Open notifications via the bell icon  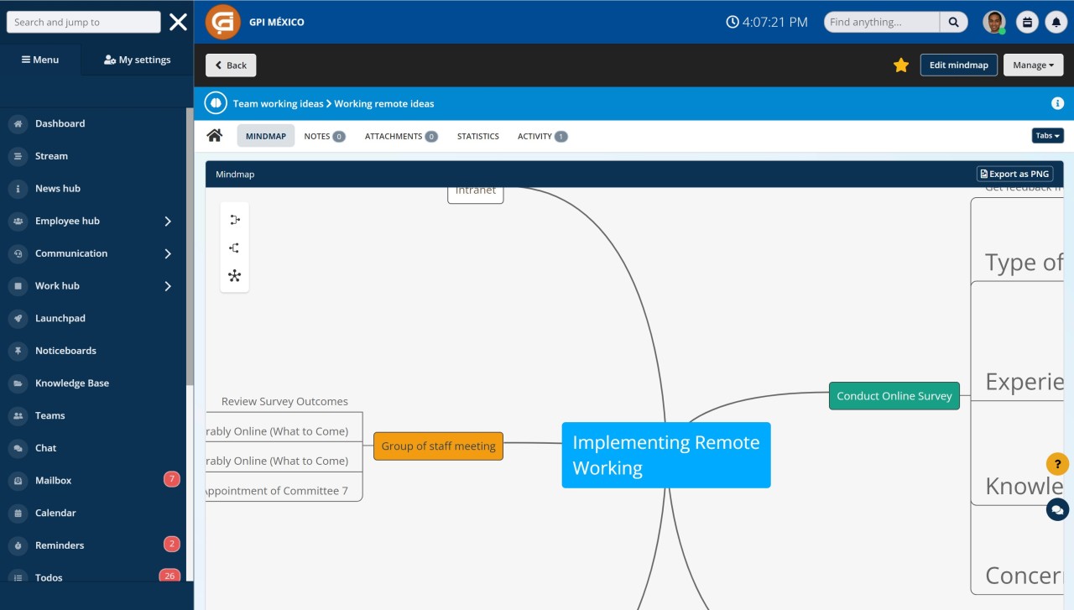tap(1056, 21)
